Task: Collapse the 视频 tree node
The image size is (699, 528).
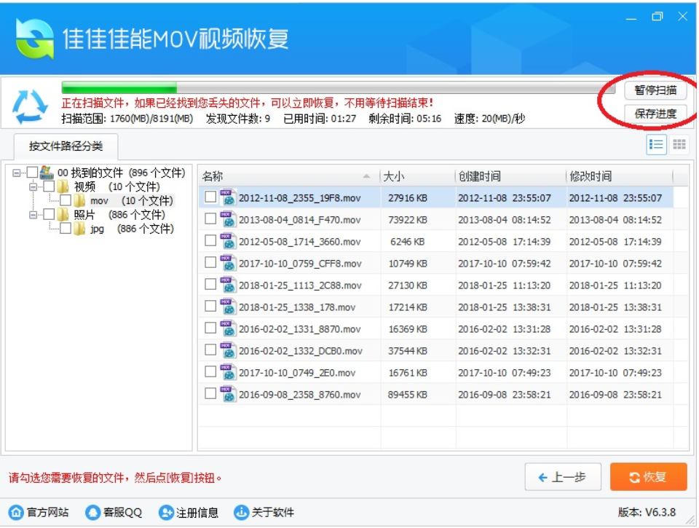Action: [33, 186]
